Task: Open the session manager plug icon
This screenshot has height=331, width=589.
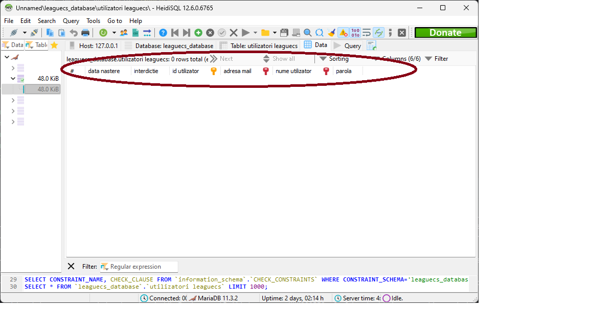Action: pos(14,33)
